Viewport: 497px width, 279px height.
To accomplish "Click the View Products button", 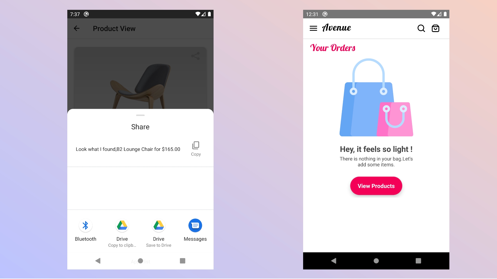I will (x=376, y=186).
